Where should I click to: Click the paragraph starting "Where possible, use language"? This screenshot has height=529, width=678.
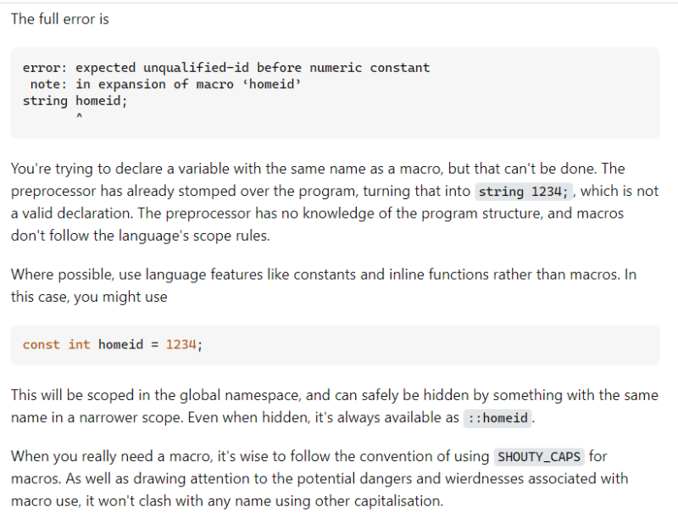(x=322, y=287)
